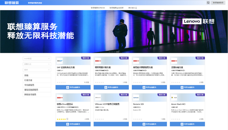This screenshot has width=228, height=130.
Task: Open the Azure Stack HCI title
Action: coord(178,104)
